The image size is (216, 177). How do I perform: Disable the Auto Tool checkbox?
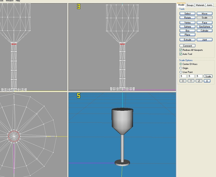click(181, 54)
